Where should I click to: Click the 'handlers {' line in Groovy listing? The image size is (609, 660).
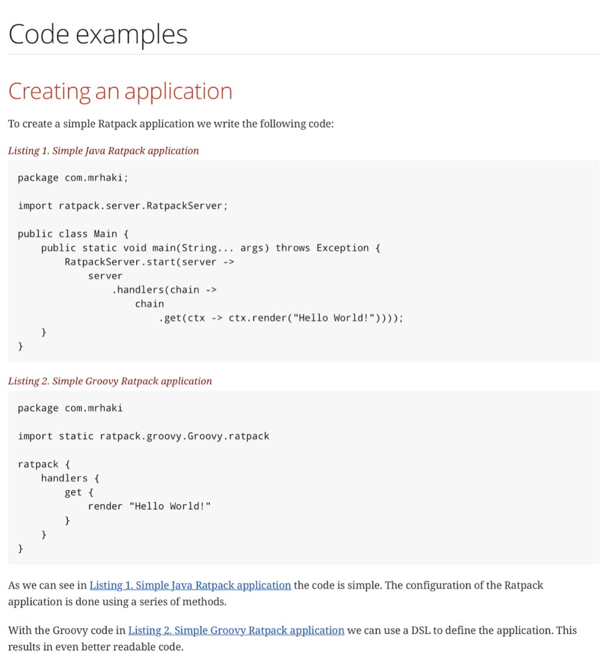click(70, 478)
